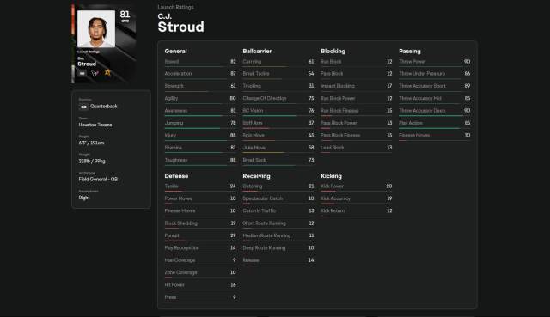The width and height of the screenshot is (550, 317).
Task: Click the Change Of Direction label
Action: pyautogui.click(x=265, y=99)
